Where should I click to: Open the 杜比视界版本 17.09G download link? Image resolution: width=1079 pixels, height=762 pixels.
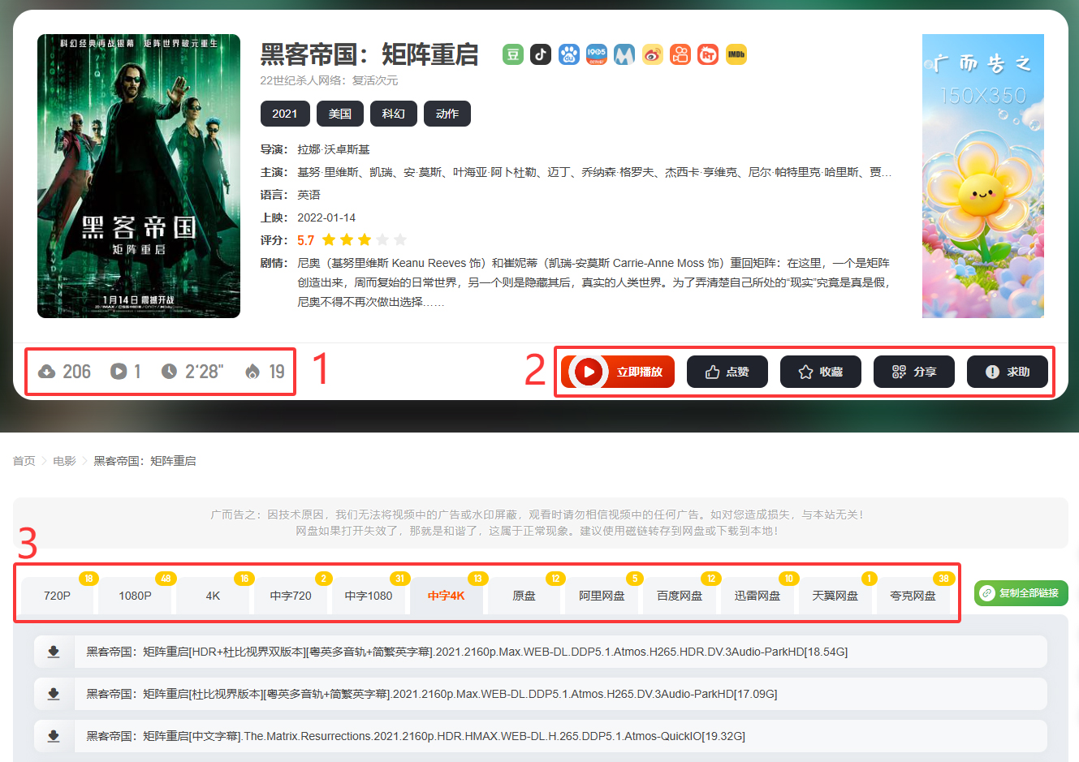[432, 694]
